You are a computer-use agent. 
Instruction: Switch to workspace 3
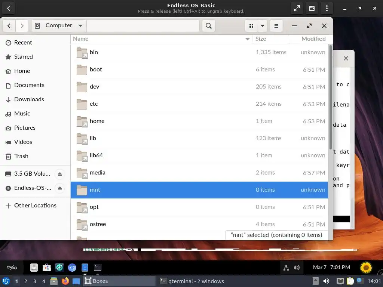click(35, 281)
